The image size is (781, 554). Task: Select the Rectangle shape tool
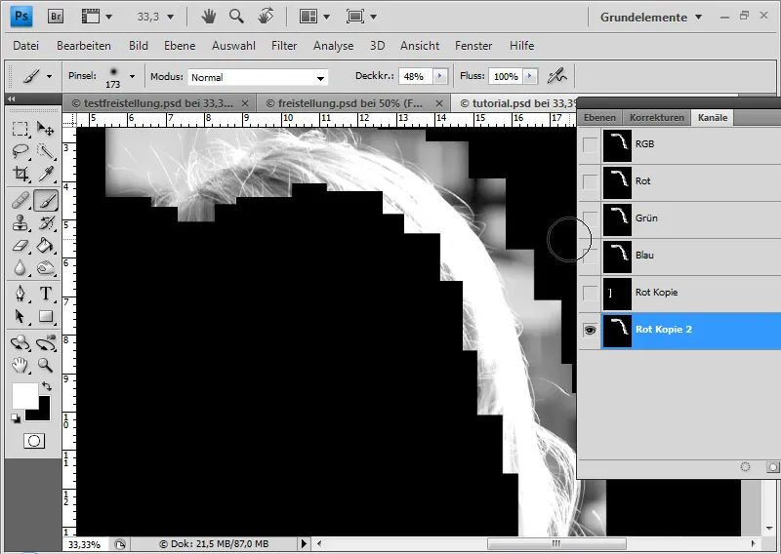[46, 316]
